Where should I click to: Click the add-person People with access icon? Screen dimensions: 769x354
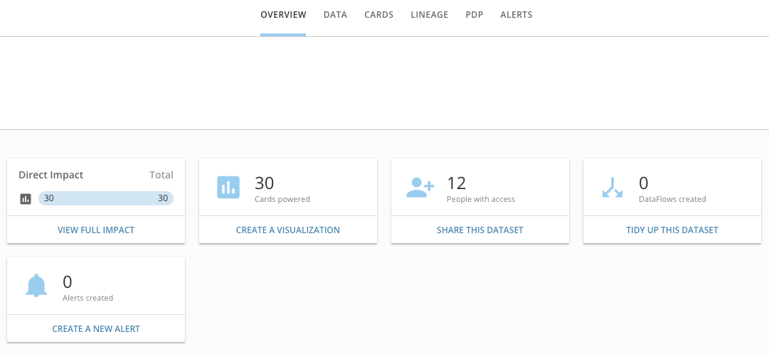point(420,188)
